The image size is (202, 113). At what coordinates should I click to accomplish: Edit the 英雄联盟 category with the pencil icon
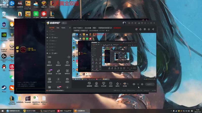87,31
